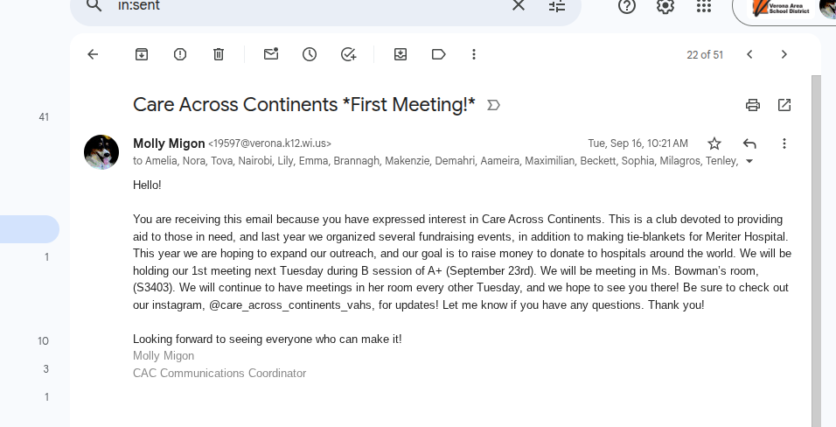The width and height of the screenshot is (836, 427).
Task: Mark the email as unread
Action: click(x=271, y=54)
